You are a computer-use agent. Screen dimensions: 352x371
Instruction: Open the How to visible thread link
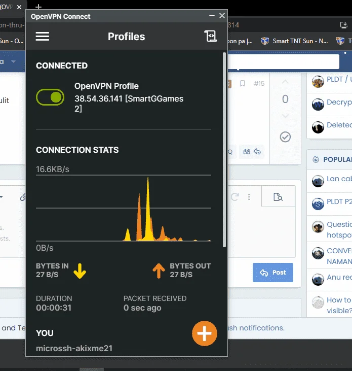[x=339, y=305]
